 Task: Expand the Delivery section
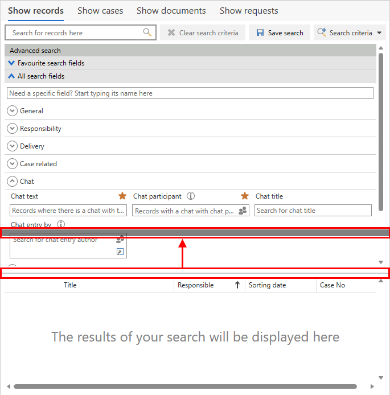pos(12,146)
